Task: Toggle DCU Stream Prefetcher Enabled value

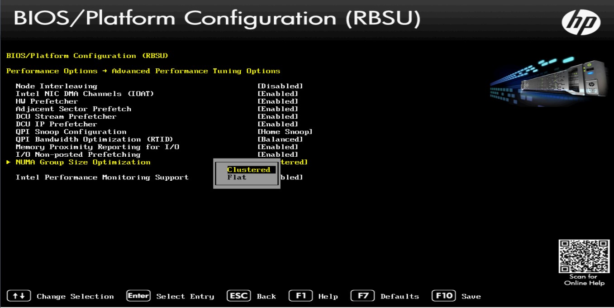Action: 277,116
